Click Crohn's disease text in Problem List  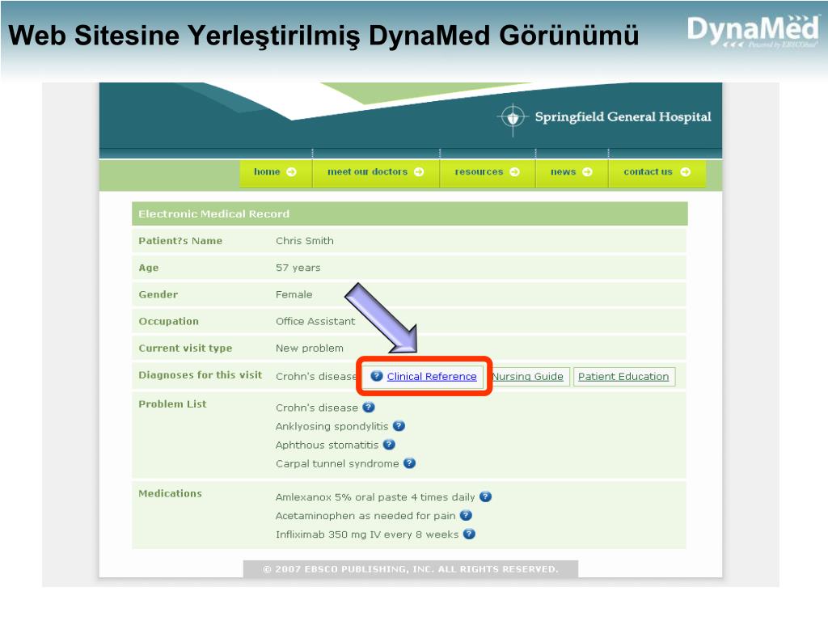[317, 408]
